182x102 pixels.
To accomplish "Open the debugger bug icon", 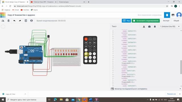I will [155, 27].
